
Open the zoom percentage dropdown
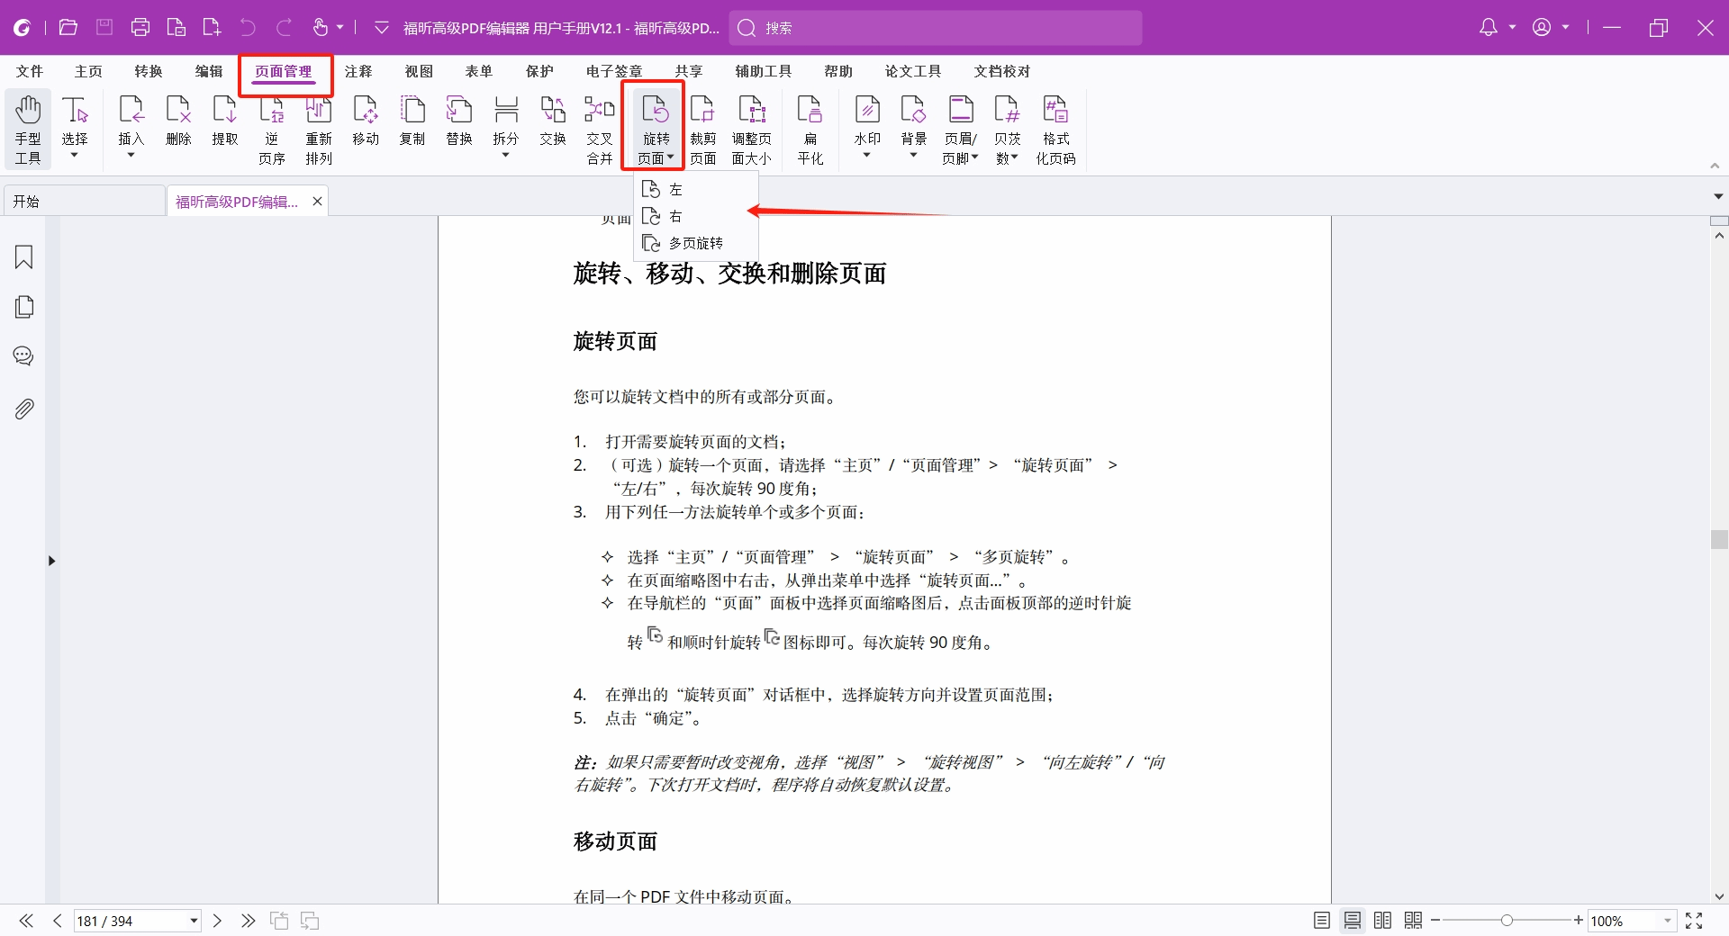pyautogui.click(x=1667, y=921)
